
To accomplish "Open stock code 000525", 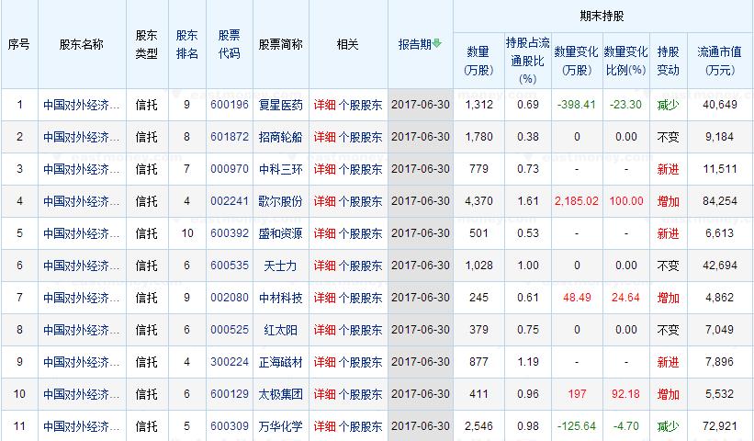I will click(x=229, y=330).
